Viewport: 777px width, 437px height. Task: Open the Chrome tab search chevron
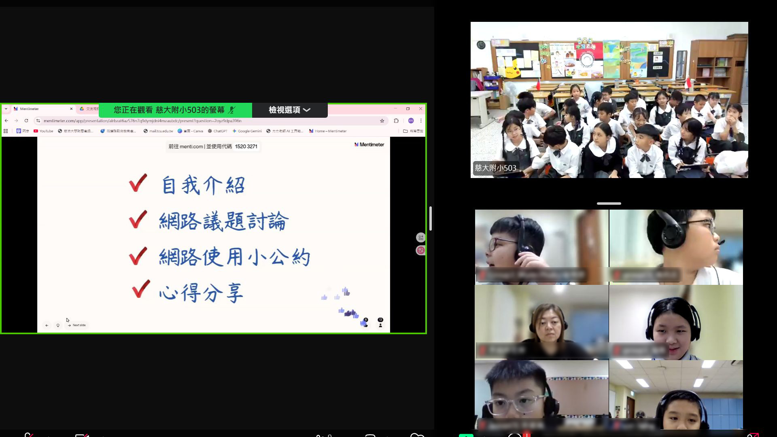(x=6, y=109)
